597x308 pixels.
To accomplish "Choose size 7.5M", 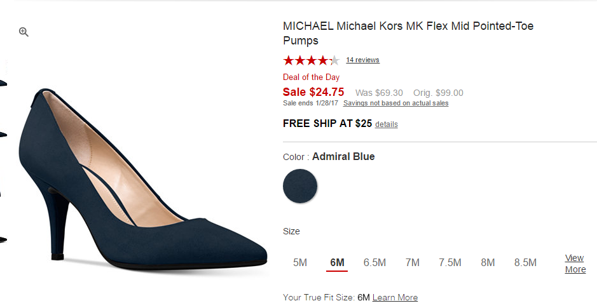I will pos(449,263).
